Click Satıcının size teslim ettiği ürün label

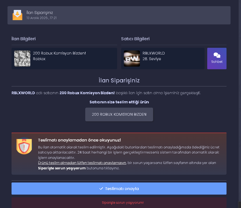click(119, 102)
